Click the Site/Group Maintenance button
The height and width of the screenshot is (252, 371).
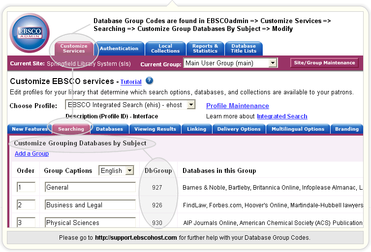(324, 63)
